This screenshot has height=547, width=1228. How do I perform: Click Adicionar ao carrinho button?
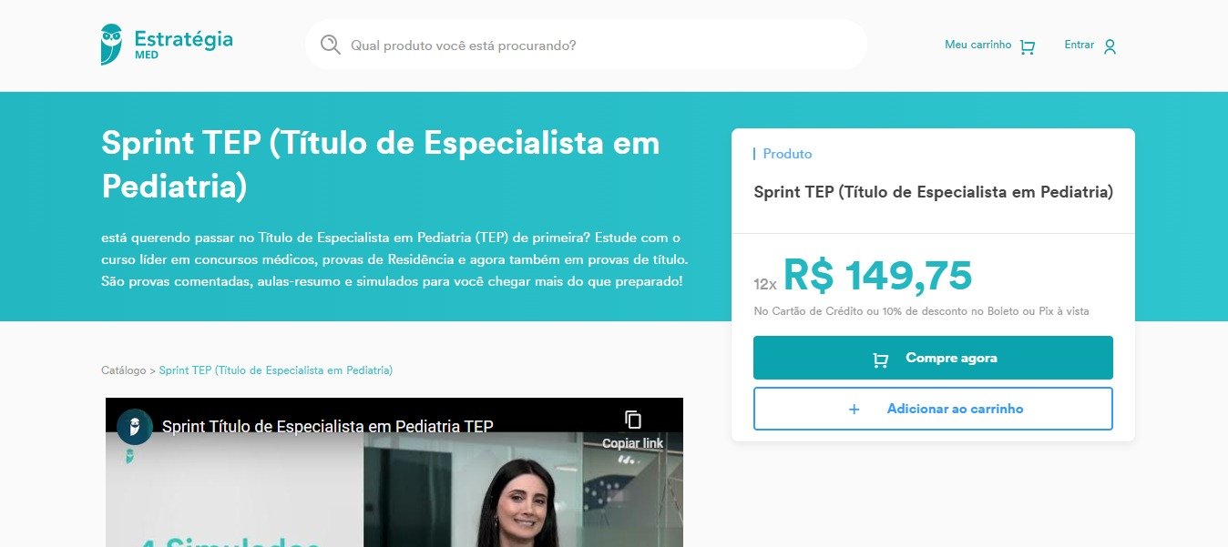933,409
